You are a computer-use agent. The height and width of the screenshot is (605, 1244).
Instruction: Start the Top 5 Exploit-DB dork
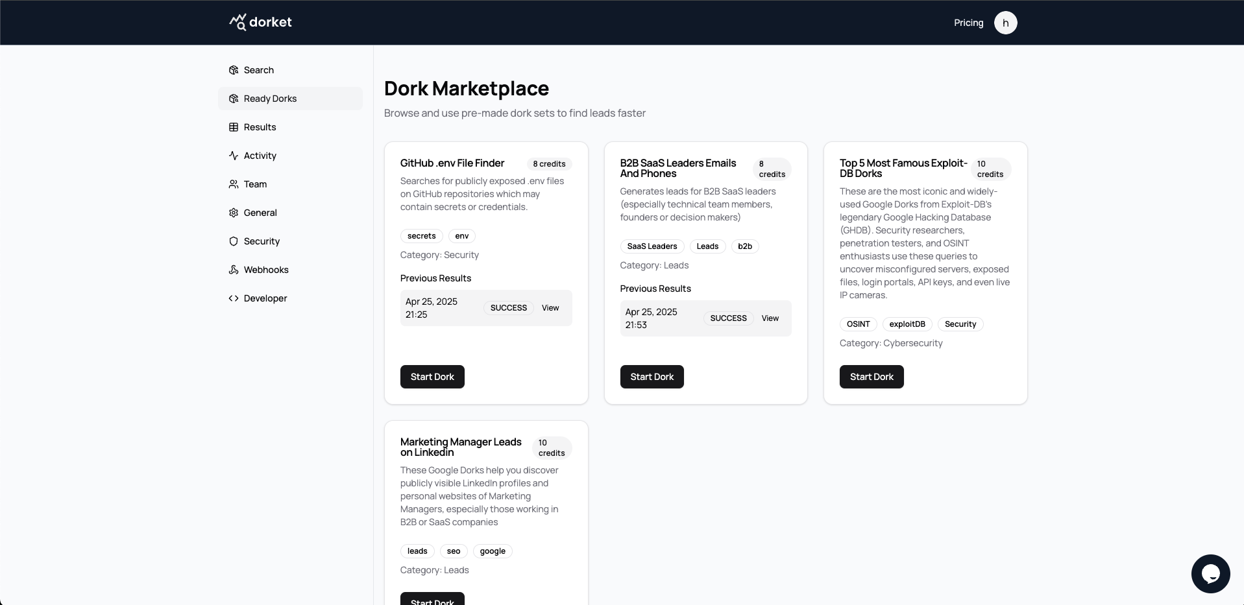872,377
